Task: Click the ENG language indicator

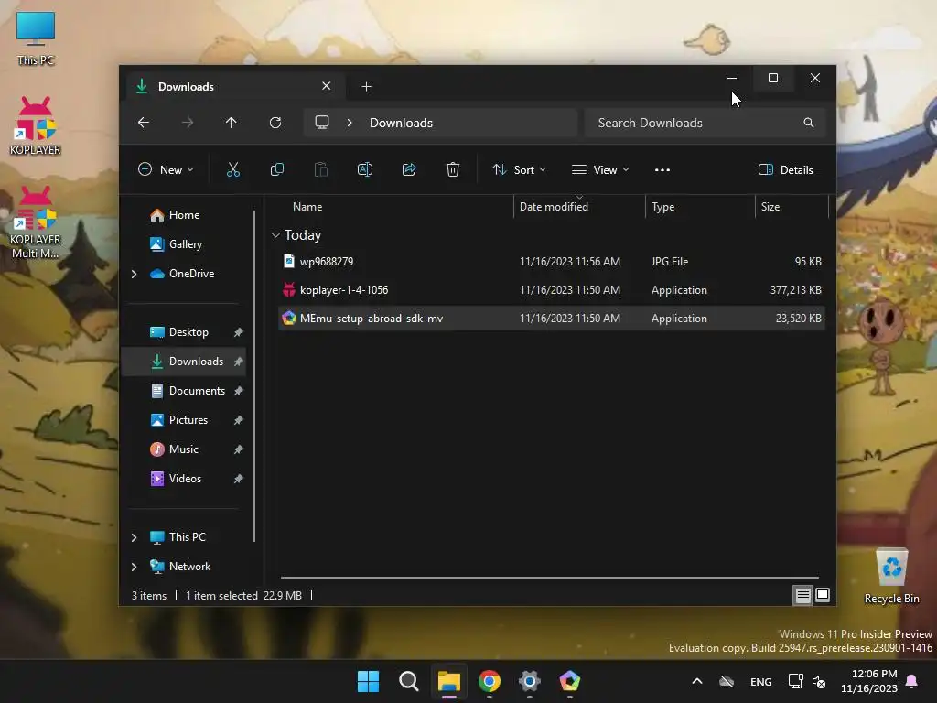Action: (x=760, y=681)
